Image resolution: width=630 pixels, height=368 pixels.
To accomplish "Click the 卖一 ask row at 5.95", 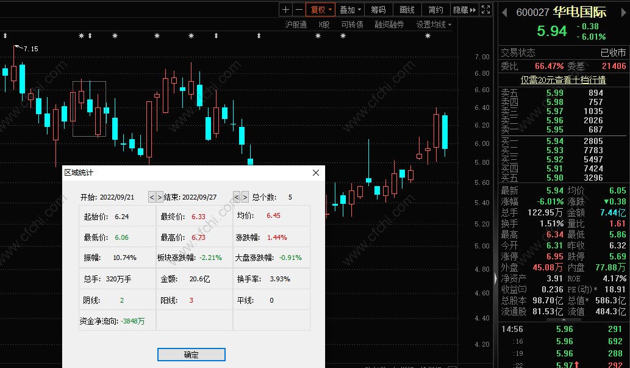I will (x=563, y=129).
